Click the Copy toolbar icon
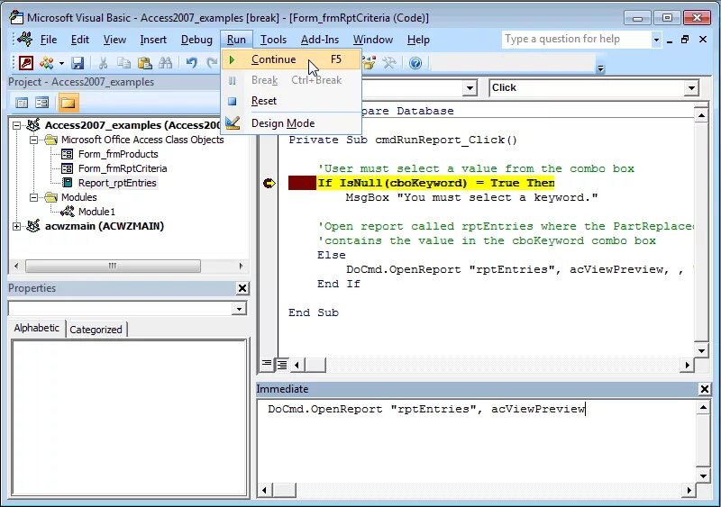The height and width of the screenshot is (507, 721). coord(123,62)
